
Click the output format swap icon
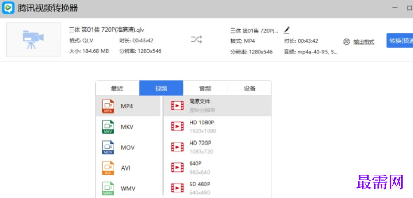coord(347,42)
